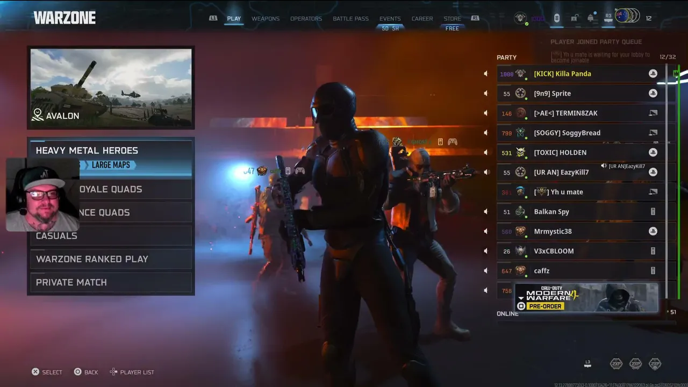Select WARZONE RANKED PLAY
The height and width of the screenshot is (387, 688).
[x=111, y=259]
